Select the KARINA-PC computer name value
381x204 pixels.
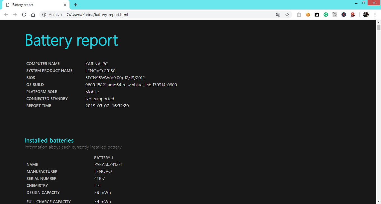pos(97,64)
